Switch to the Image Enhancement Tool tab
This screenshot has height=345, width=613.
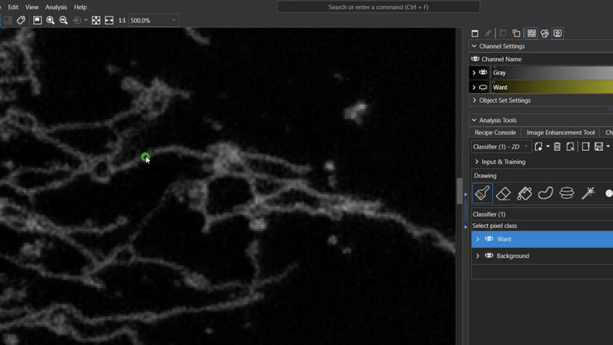tap(560, 133)
